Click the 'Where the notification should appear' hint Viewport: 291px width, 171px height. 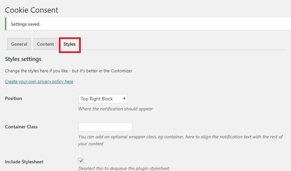click(116, 109)
